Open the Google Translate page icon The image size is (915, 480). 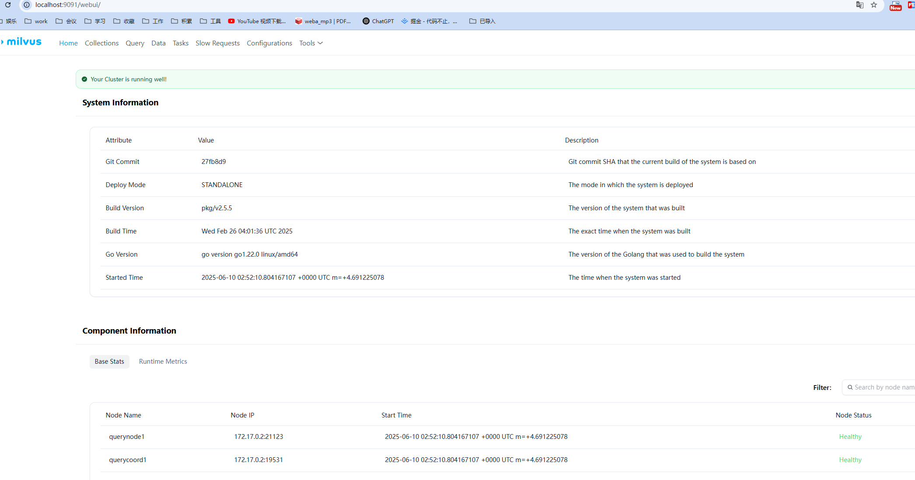[x=859, y=5]
